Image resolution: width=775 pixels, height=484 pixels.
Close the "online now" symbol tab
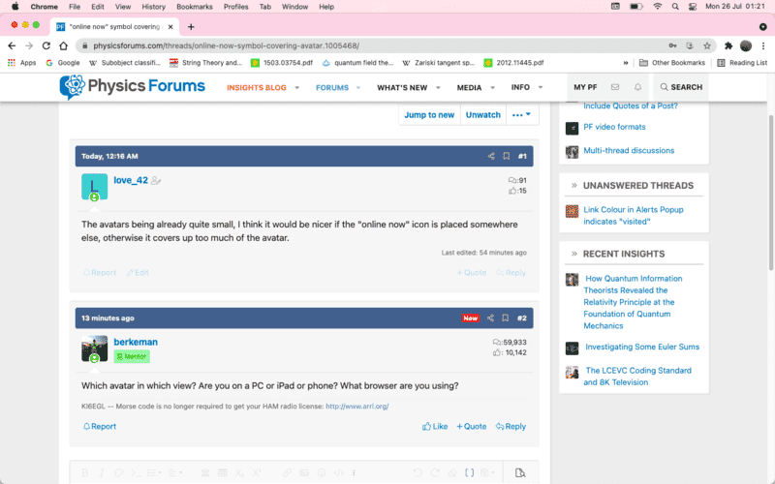[170, 27]
